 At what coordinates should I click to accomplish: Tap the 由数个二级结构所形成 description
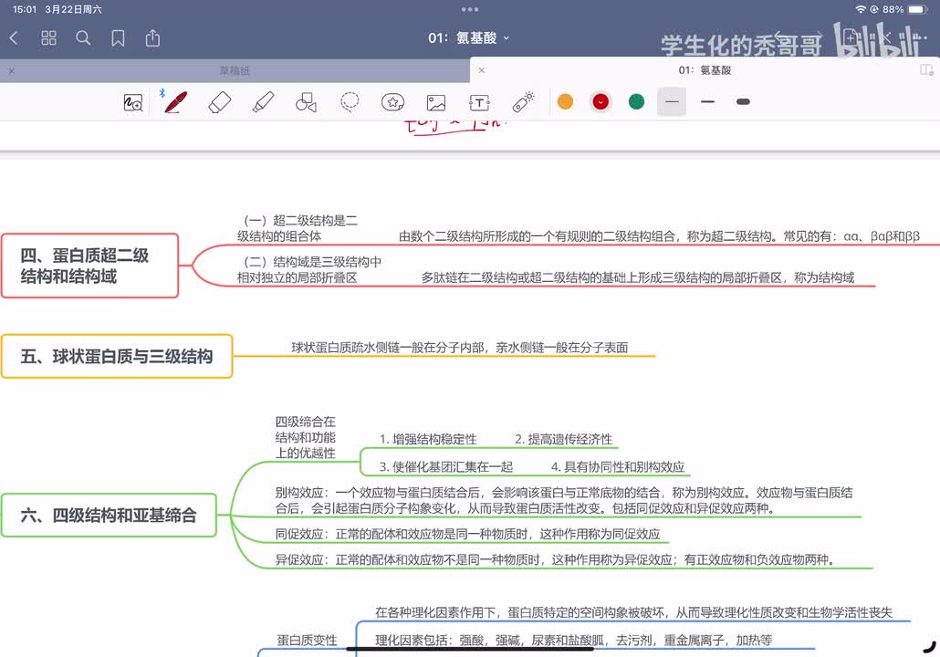pos(660,236)
